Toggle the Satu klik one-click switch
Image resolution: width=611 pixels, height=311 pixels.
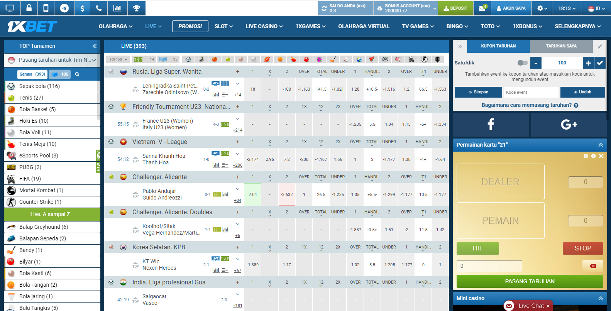[522, 63]
